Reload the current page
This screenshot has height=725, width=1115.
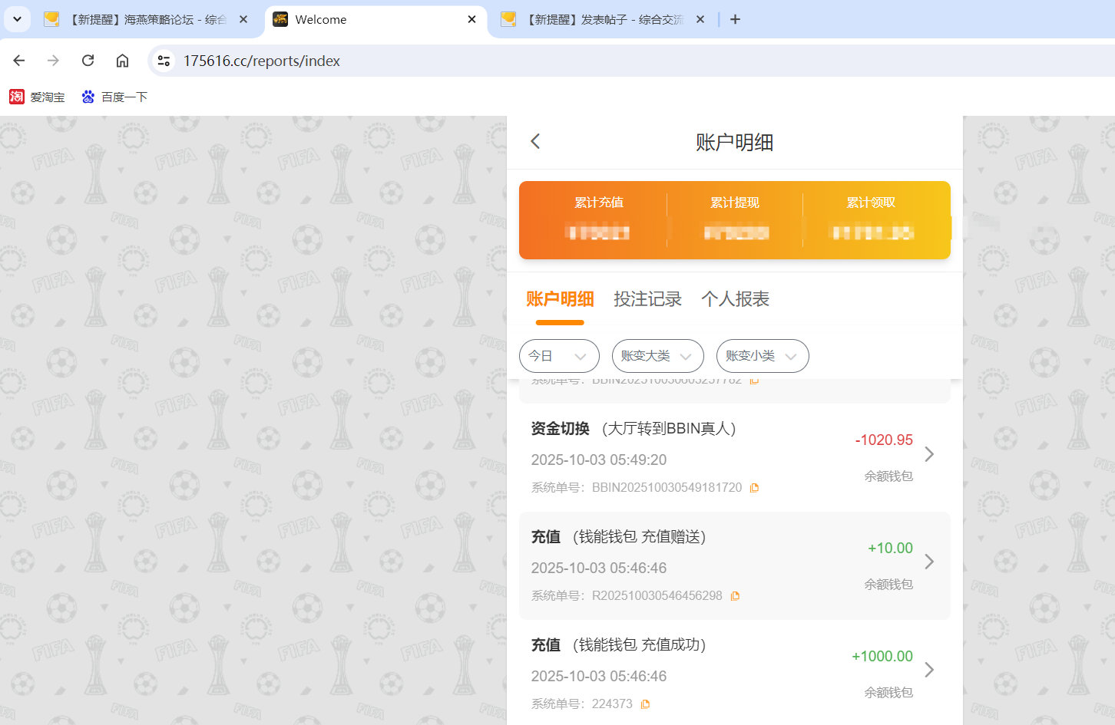87,60
